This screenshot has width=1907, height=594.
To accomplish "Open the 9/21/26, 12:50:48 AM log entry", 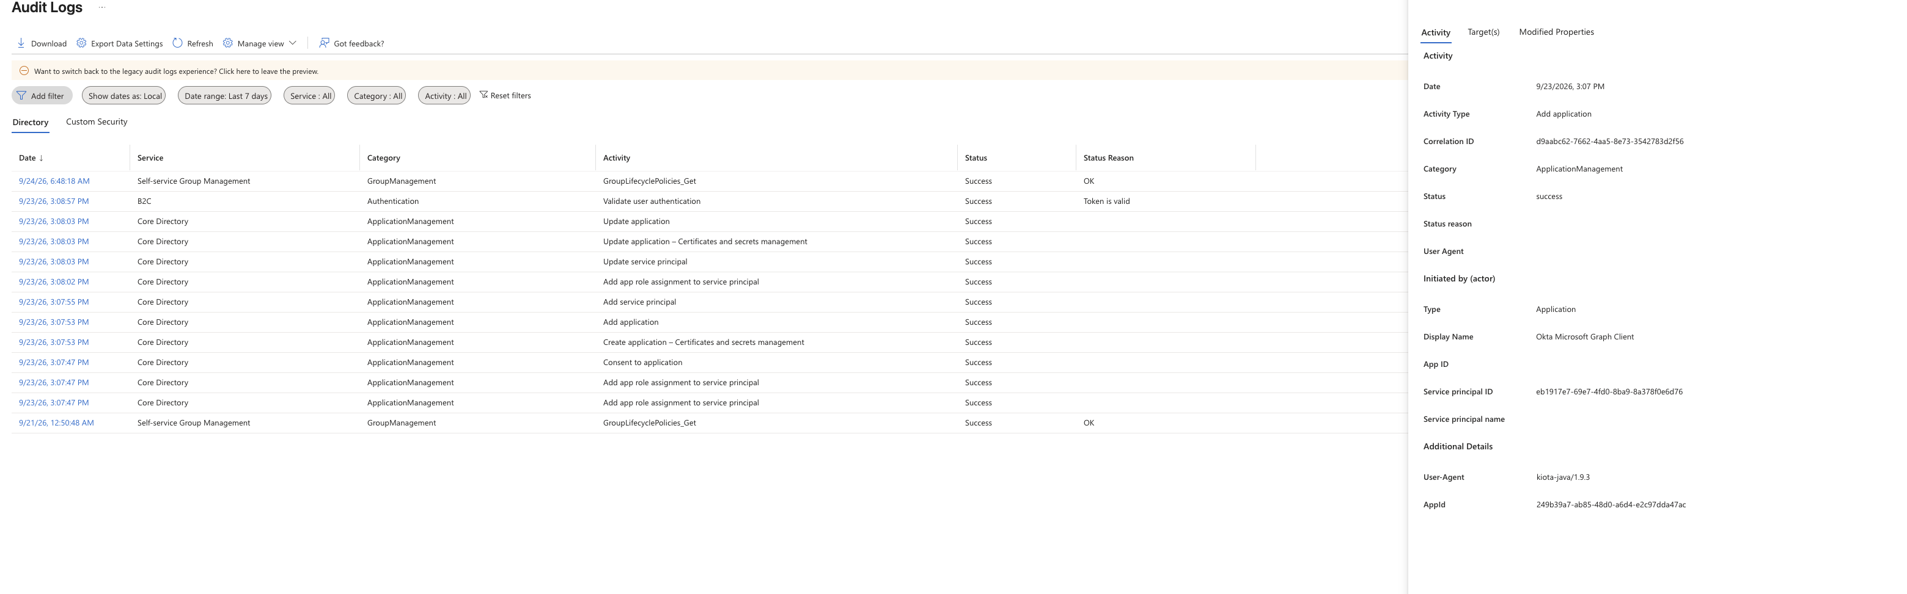I will [x=56, y=422].
